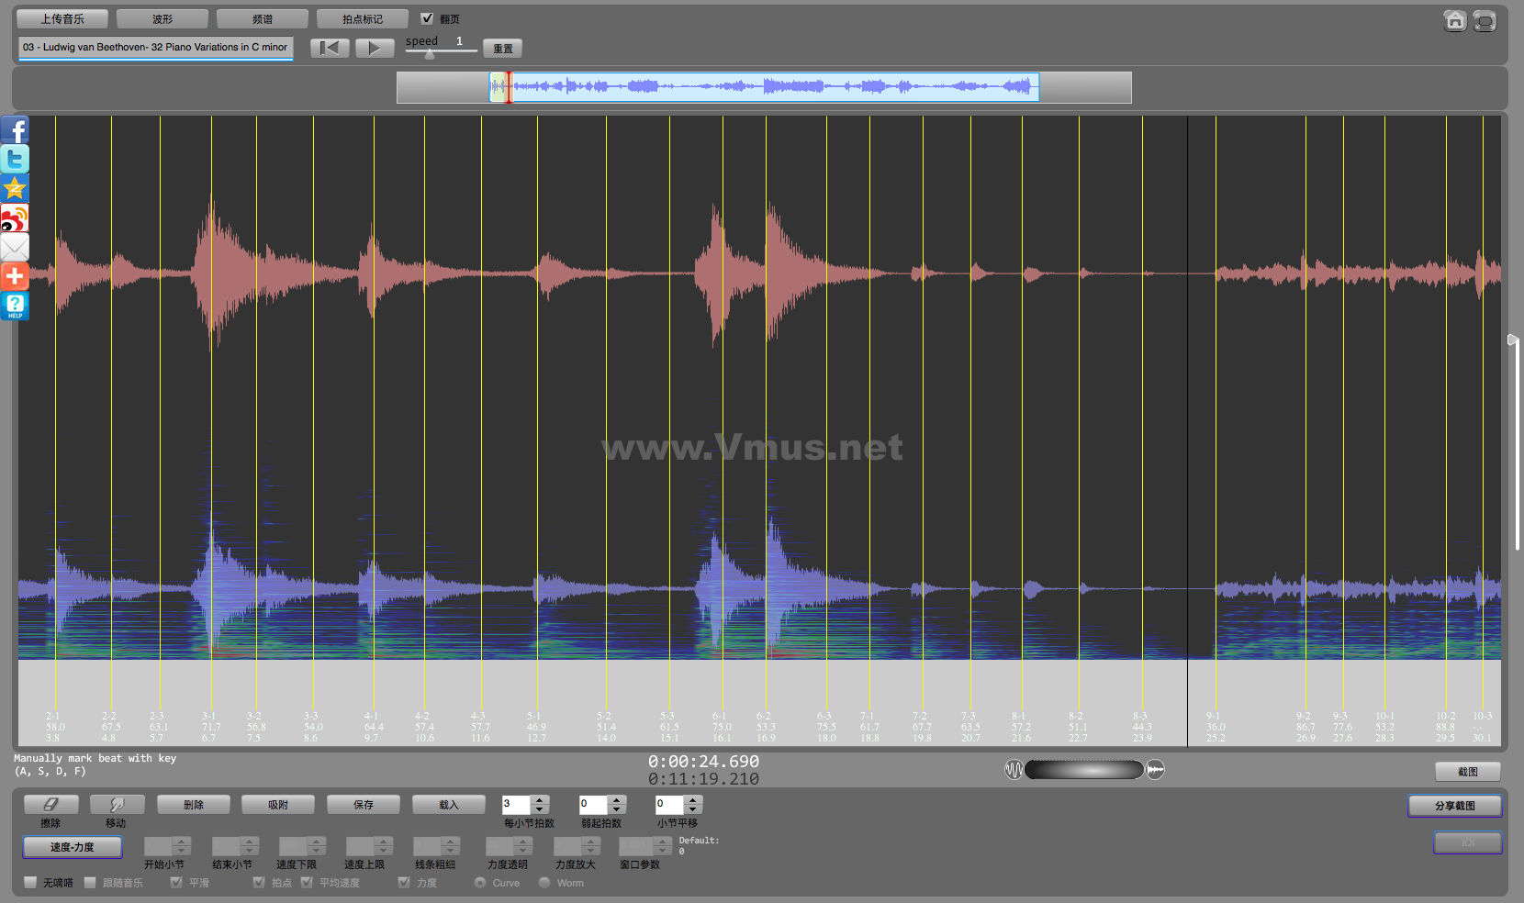Viewport: 1524px width, 903px height.
Task: Enable the 无嘀嗒 checkbox
Action: [30, 883]
